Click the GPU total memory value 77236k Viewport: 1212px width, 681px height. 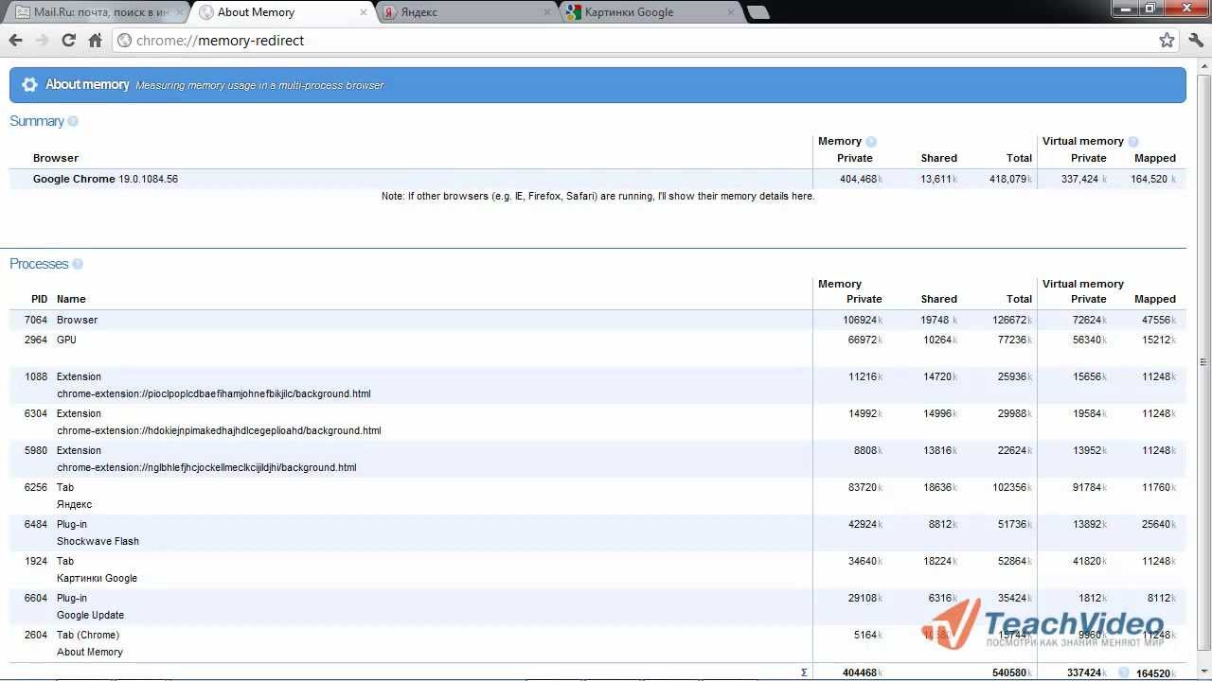(1015, 340)
